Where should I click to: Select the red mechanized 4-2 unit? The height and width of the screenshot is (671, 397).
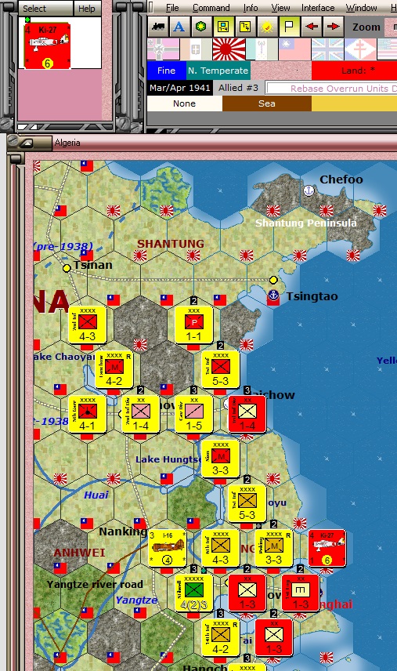coord(114,370)
